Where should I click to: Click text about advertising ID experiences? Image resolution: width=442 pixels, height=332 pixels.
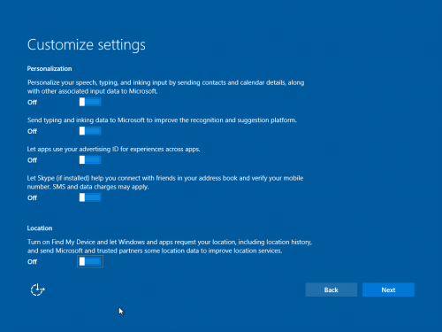(114, 150)
